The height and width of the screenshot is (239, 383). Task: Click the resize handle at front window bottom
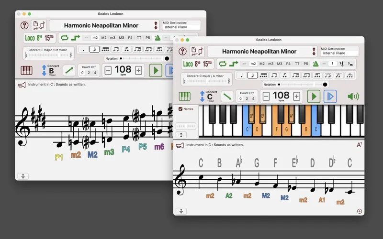[181, 211]
